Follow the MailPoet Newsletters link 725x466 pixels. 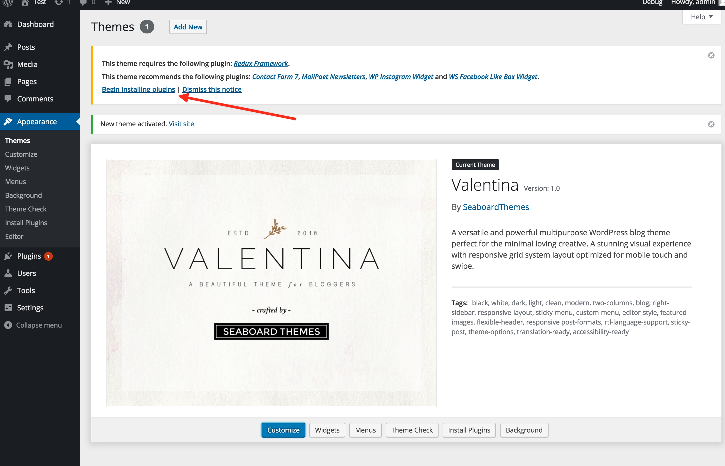[x=333, y=77]
